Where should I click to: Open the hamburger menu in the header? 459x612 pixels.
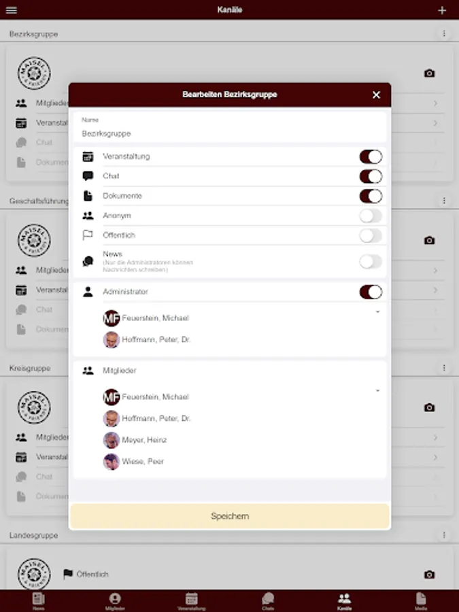pyautogui.click(x=12, y=10)
